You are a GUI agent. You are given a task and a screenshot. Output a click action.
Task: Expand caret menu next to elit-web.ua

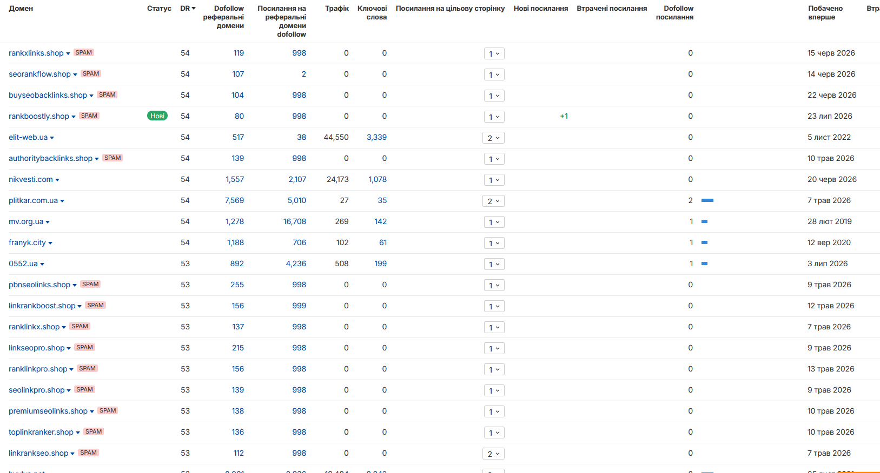point(52,138)
